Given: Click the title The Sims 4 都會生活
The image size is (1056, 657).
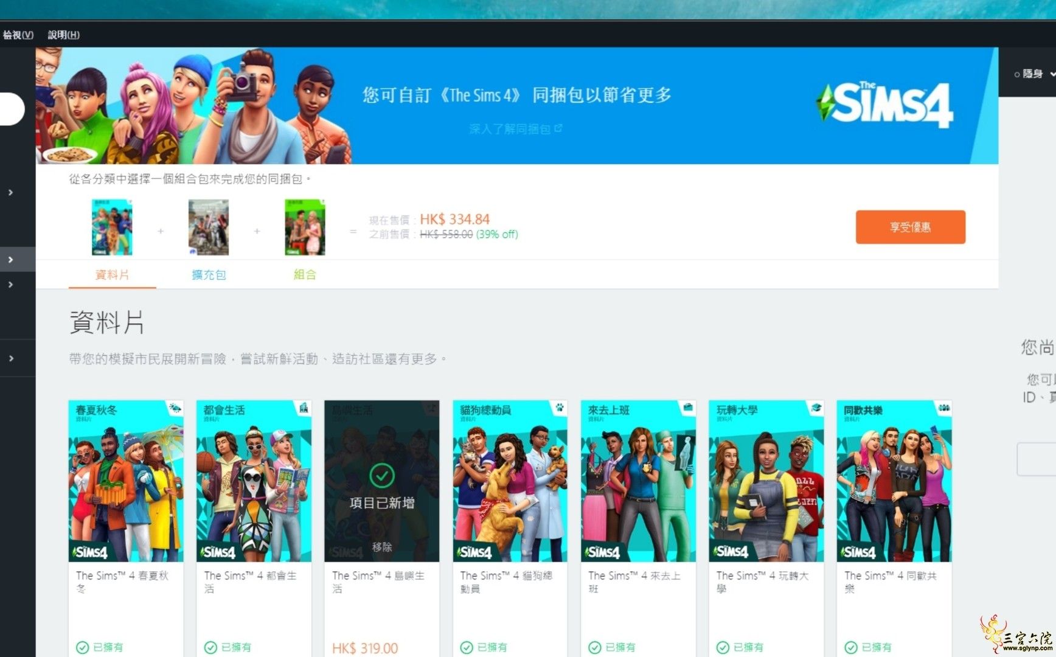Looking at the screenshot, I should [251, 582].
